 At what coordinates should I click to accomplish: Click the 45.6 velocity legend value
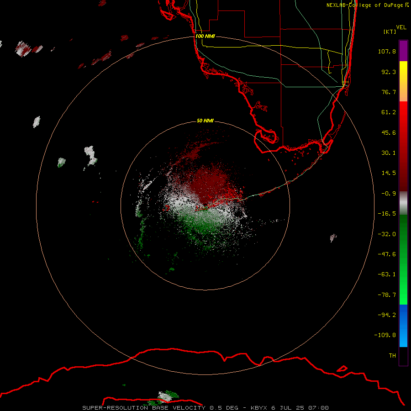pyautogui.click(x=389, y=132)
